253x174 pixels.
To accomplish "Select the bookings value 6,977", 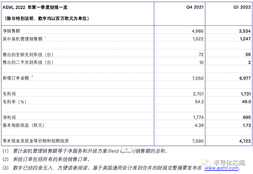I will click(245, 78).
